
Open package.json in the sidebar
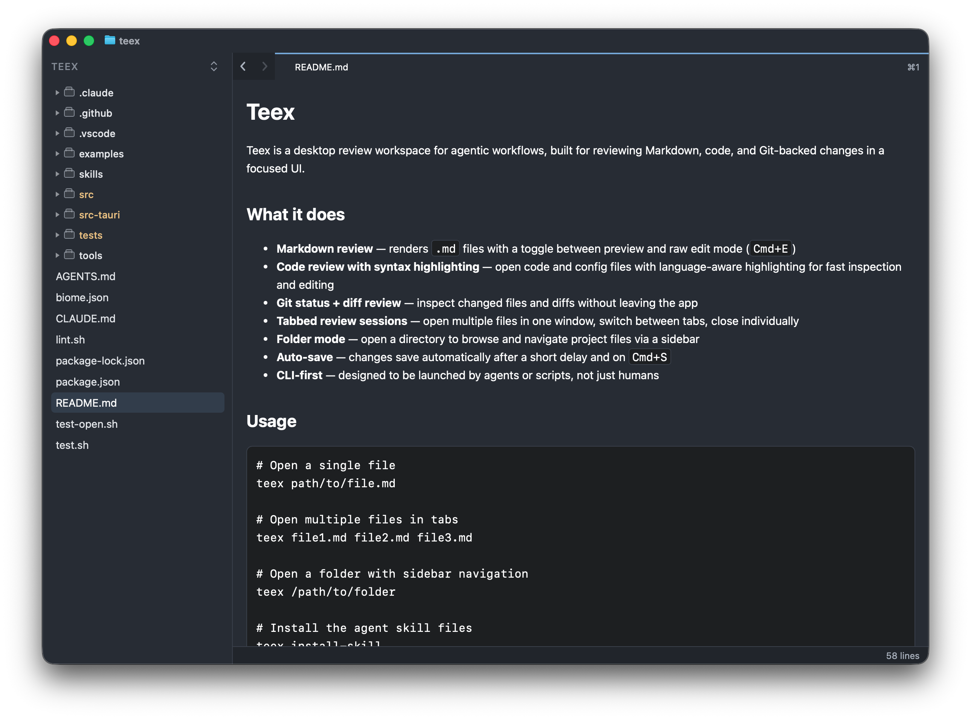click(88, 382)
